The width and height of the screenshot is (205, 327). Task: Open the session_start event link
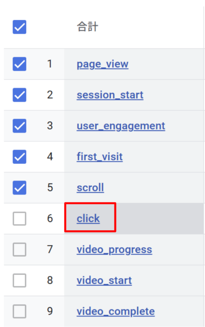click(x=110, y=95)
